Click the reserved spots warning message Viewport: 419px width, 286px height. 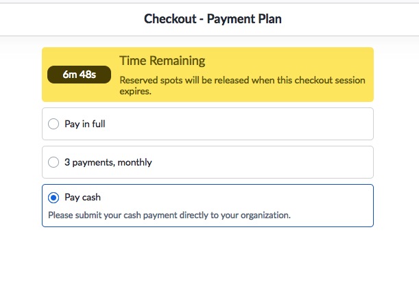click(242, 86)
